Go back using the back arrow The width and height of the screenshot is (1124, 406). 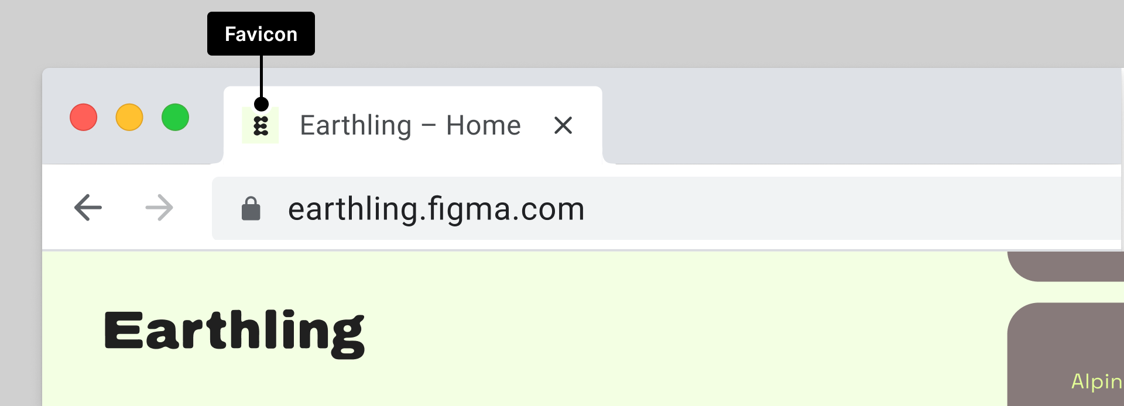point(88,208)
